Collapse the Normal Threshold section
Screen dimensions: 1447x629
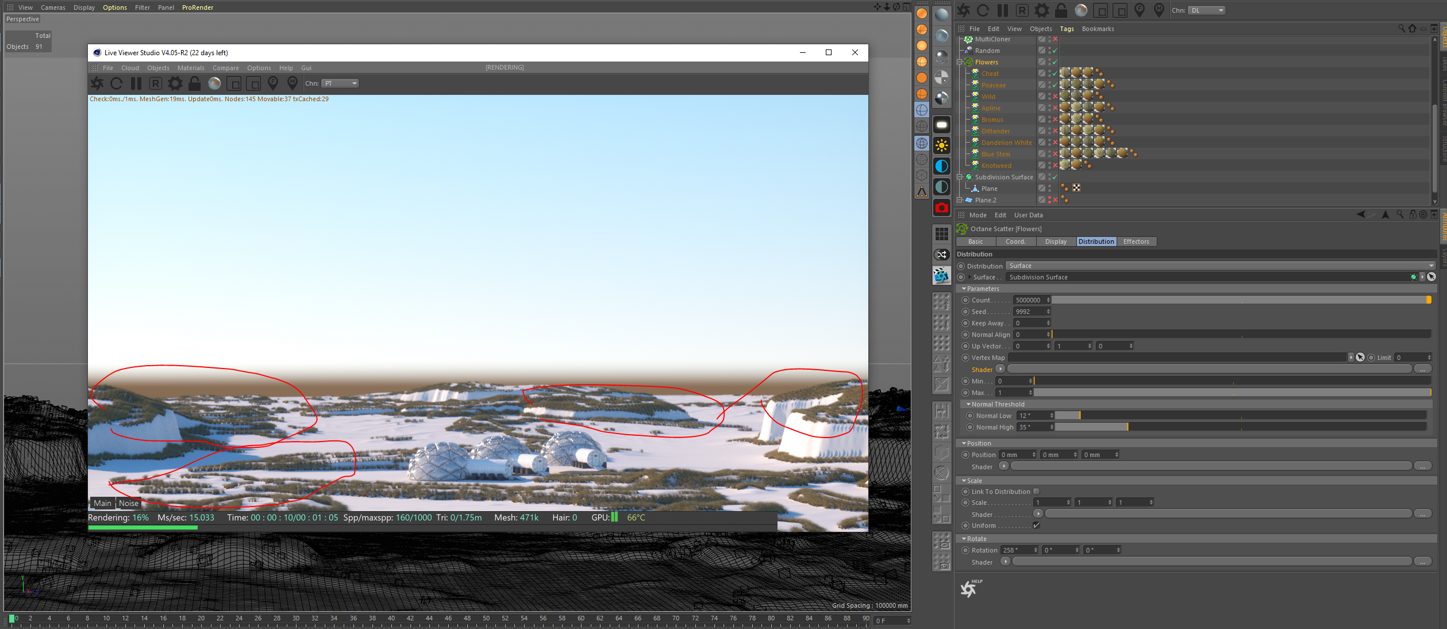coord(969,404)
